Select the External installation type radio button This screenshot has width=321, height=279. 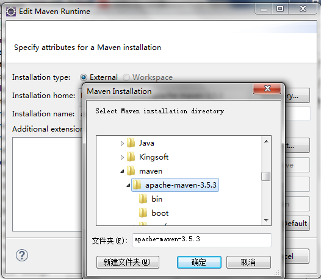84,77
